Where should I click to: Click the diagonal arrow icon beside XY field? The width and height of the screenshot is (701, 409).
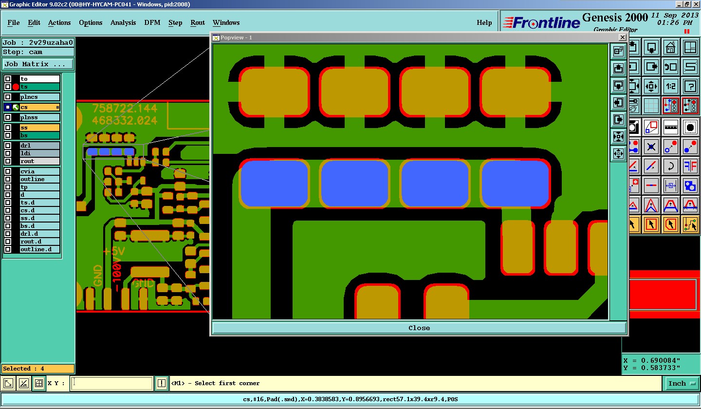click(9, 383)
